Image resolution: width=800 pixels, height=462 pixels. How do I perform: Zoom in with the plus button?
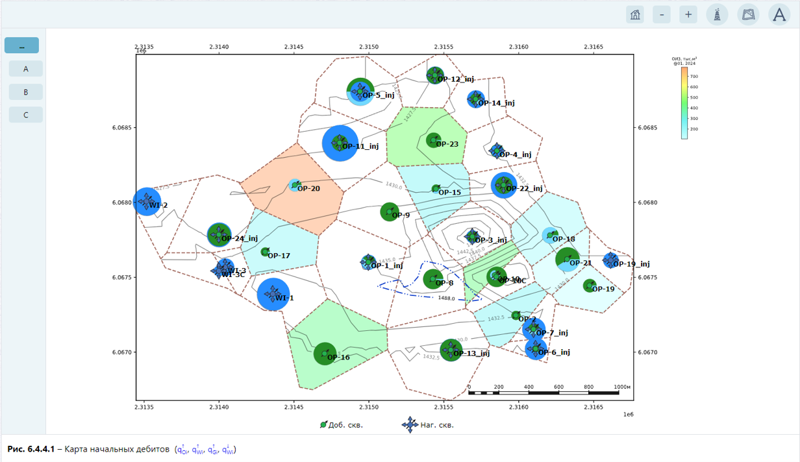[688, 14]
